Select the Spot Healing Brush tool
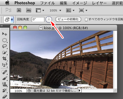The width and height of the screenshot is (123, 99). pos(5,72)
